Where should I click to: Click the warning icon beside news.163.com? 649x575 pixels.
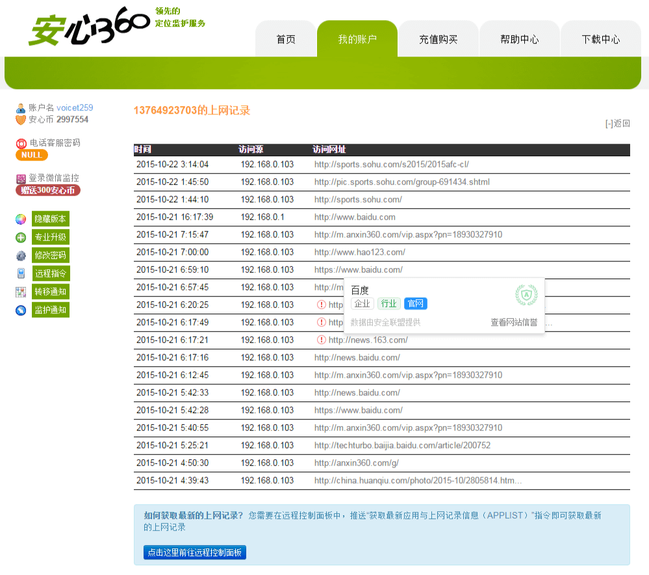coord(321,340)
